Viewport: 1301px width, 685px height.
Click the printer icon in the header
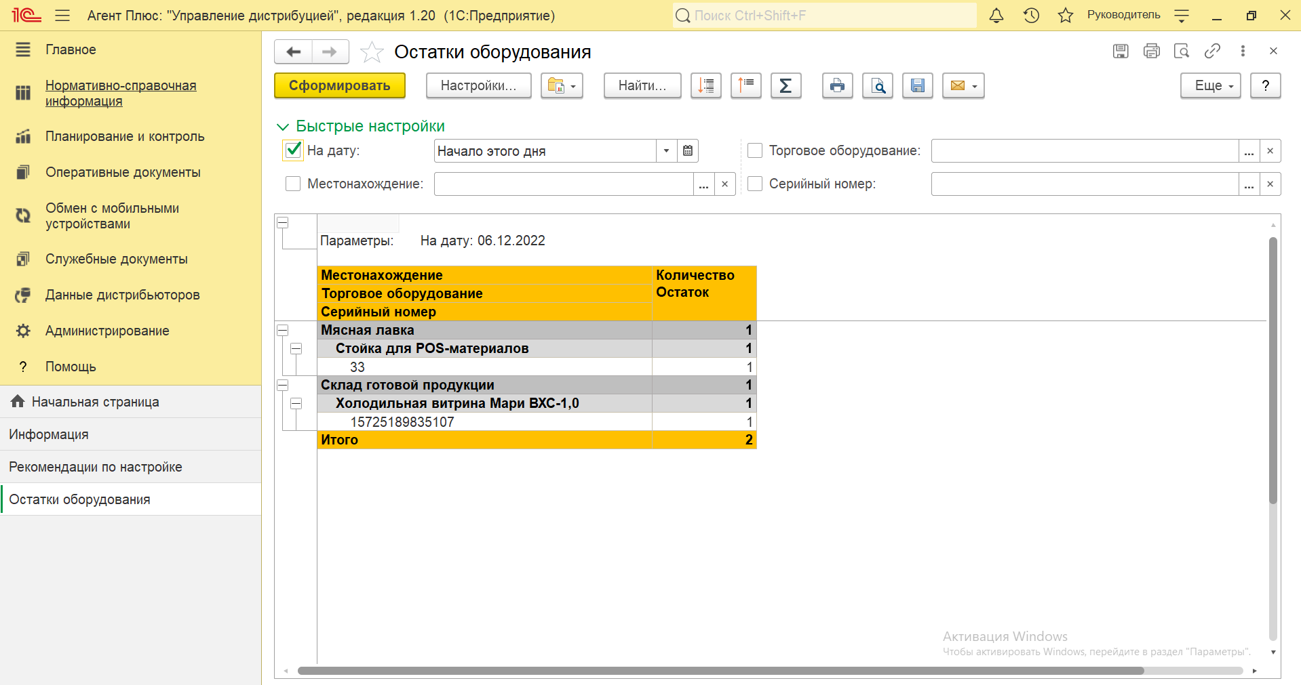coord(1151,51)
